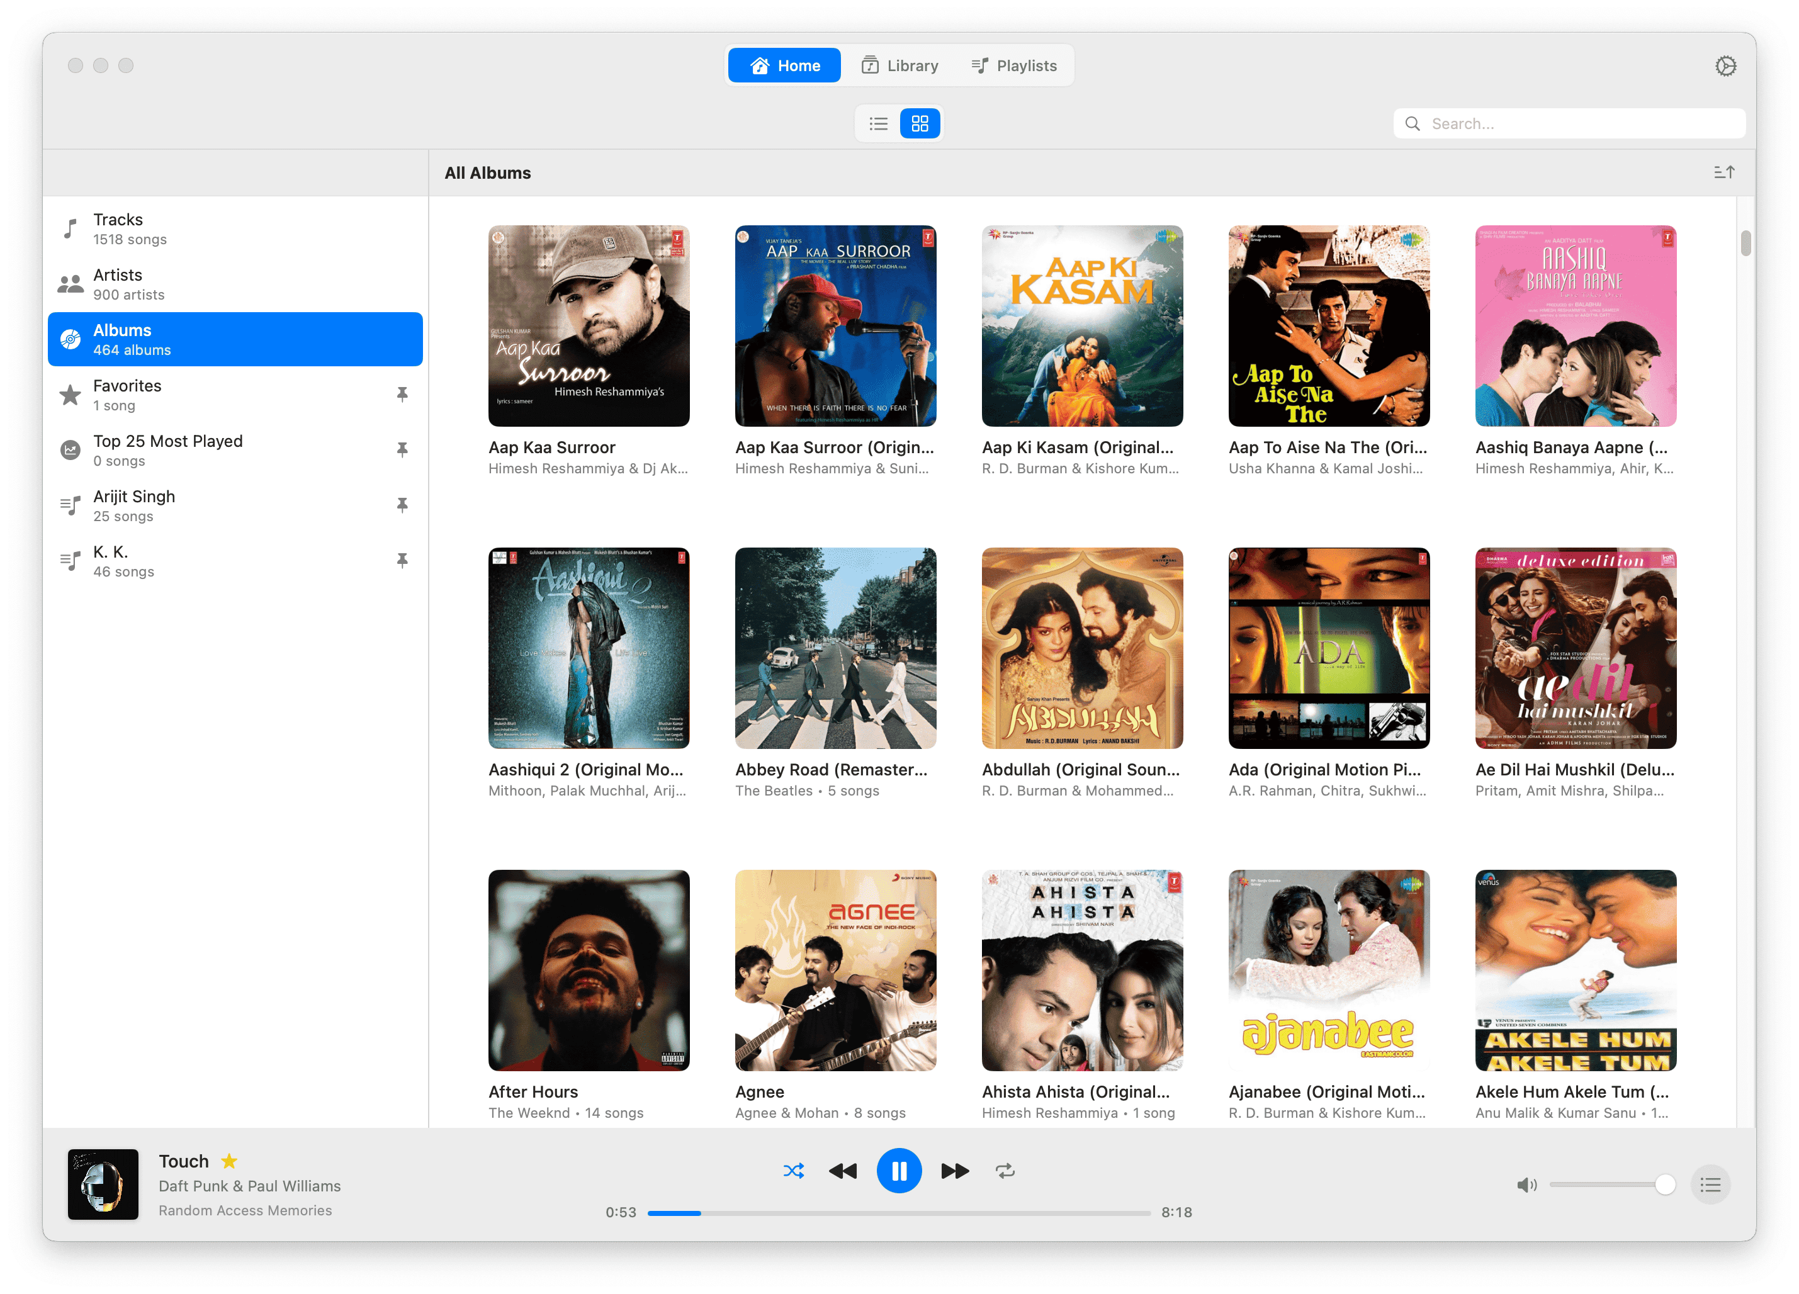Skip to previous track
The image size is (1799, 1294).
pyautogui.click(x=842, y=1170)
